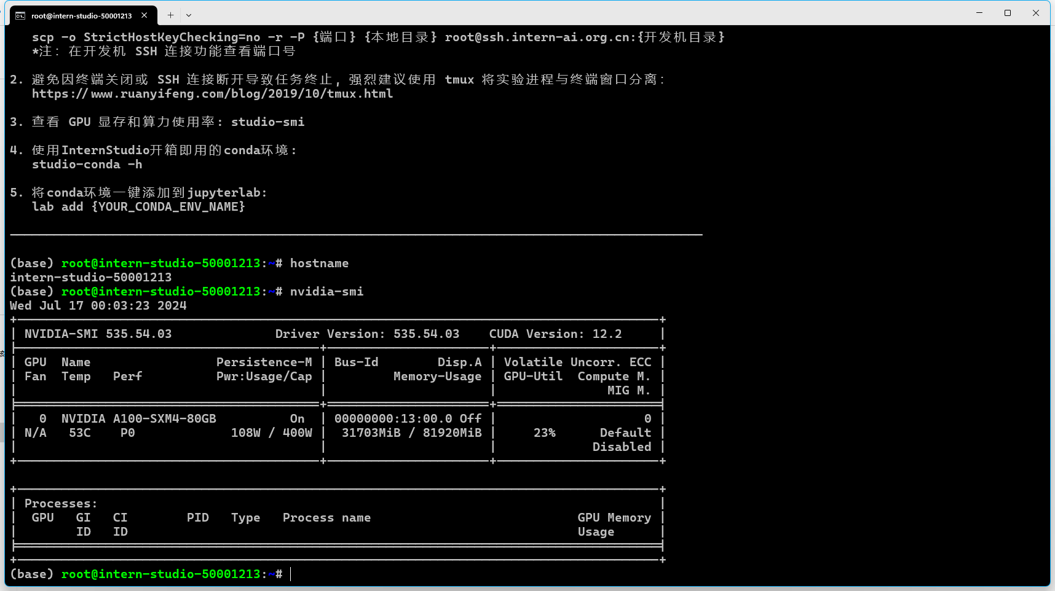Click 'NVIDIA-SMI 535.54.03' header text
The width and height of the screenshot is (1055, 591).
(x=98, y=334)
